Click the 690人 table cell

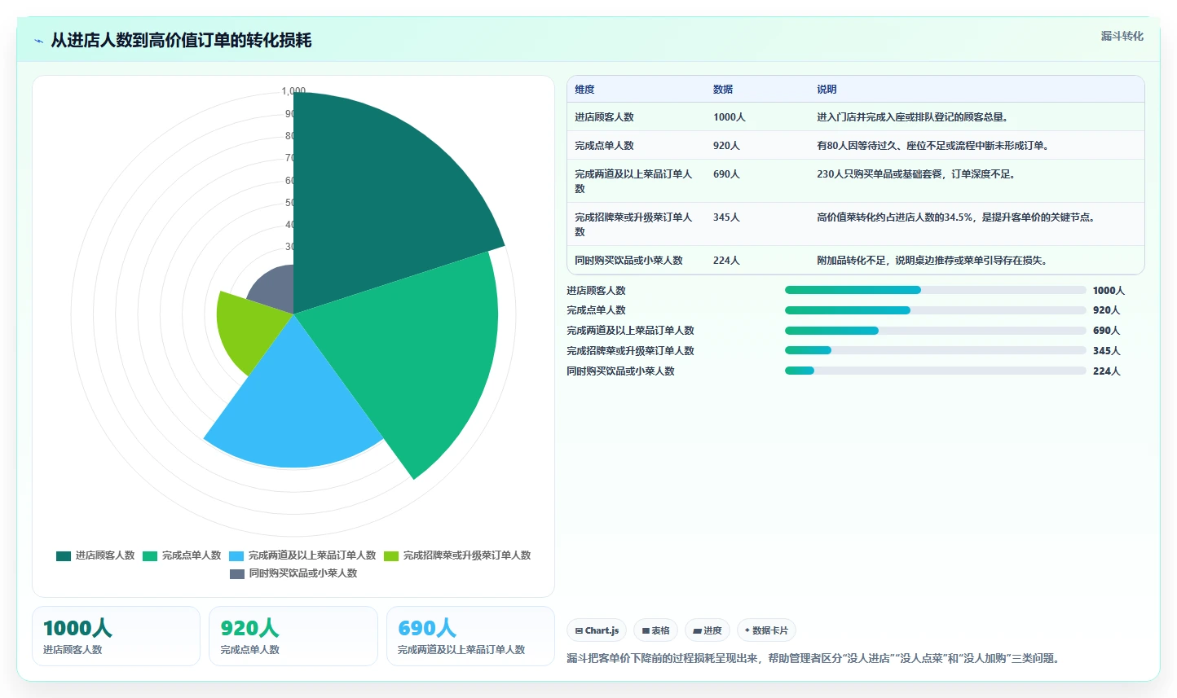point(726,174)
